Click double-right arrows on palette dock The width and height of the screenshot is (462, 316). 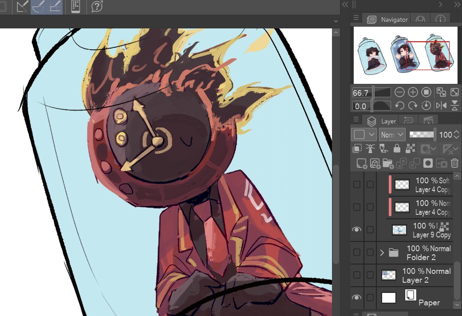(458, 4)
